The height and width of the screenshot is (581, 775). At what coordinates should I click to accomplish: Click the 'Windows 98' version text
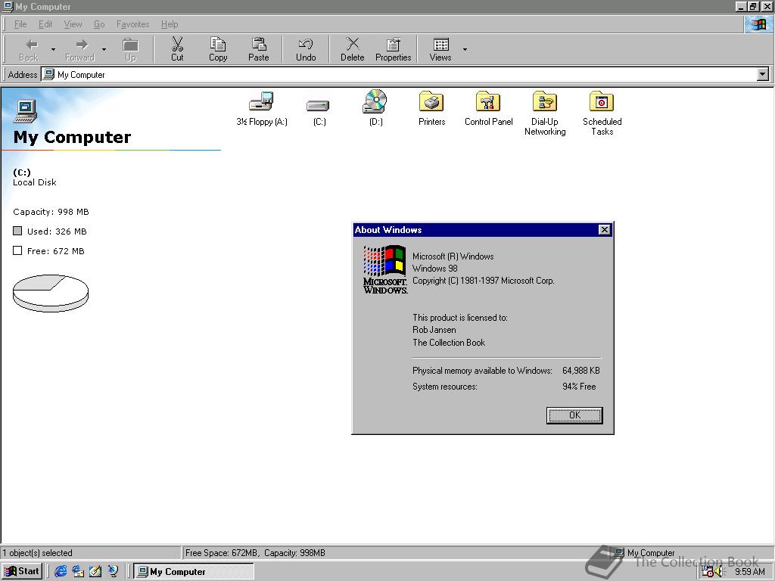tap(435, 269)
